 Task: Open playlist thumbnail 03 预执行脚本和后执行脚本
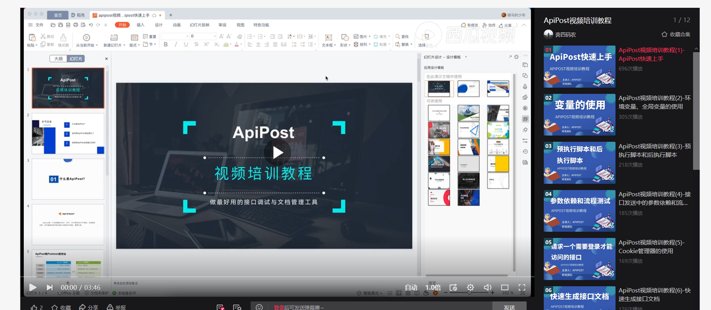pyautogui.click(x=579, y=162)
